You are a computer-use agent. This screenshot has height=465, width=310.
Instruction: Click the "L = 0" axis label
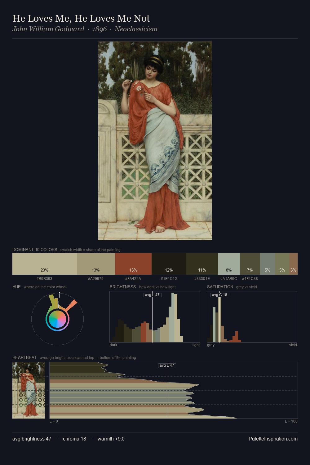click(x=54, y=421)
